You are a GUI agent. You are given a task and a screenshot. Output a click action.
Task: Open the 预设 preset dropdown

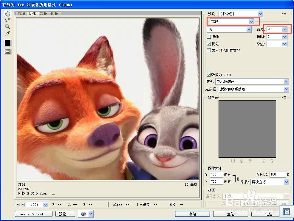[x=260, y=14]
